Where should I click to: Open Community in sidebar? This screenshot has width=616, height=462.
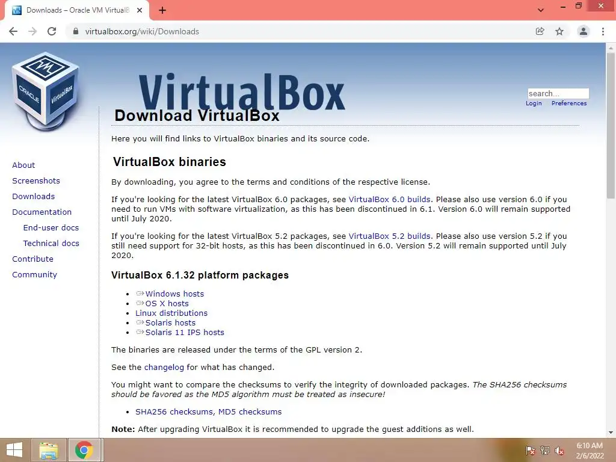pyautogui.click(x=34, y=275)
